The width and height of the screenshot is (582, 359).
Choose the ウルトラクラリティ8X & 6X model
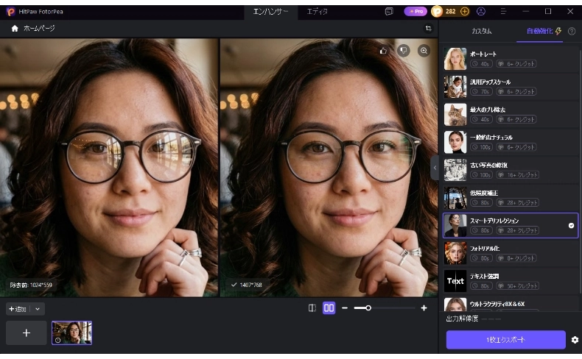tap(511, 304)
